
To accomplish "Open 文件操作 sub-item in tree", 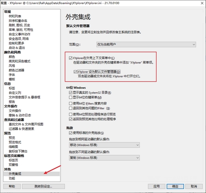I will [x=15, y=111].
